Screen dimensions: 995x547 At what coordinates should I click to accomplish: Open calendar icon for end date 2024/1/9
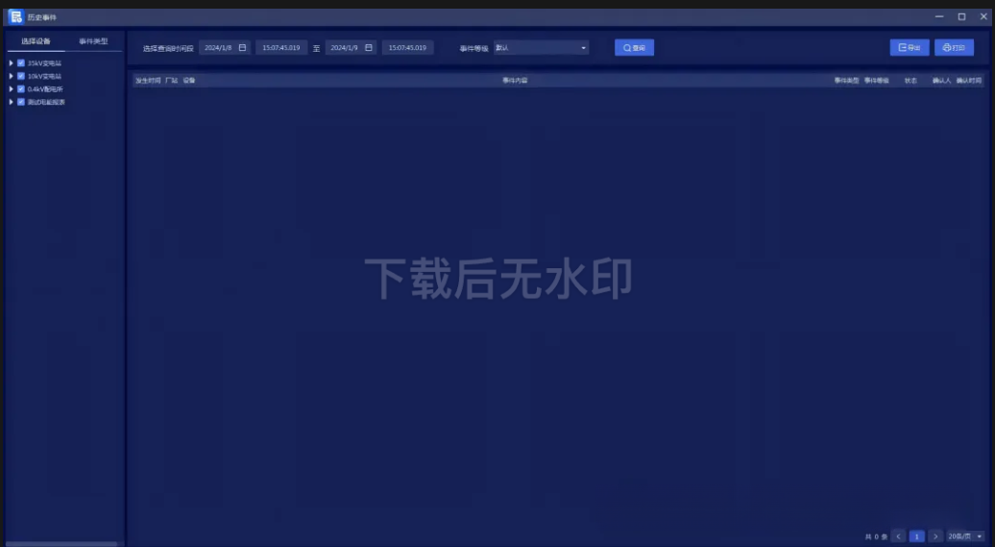(x=369, y=47)
